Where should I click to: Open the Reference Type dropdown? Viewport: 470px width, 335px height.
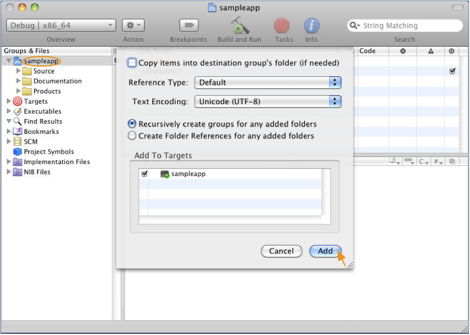tap(268, 83)
